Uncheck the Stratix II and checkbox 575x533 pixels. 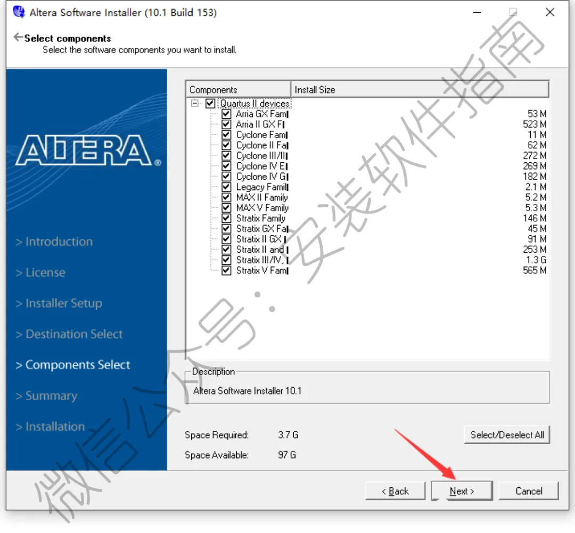226,250
